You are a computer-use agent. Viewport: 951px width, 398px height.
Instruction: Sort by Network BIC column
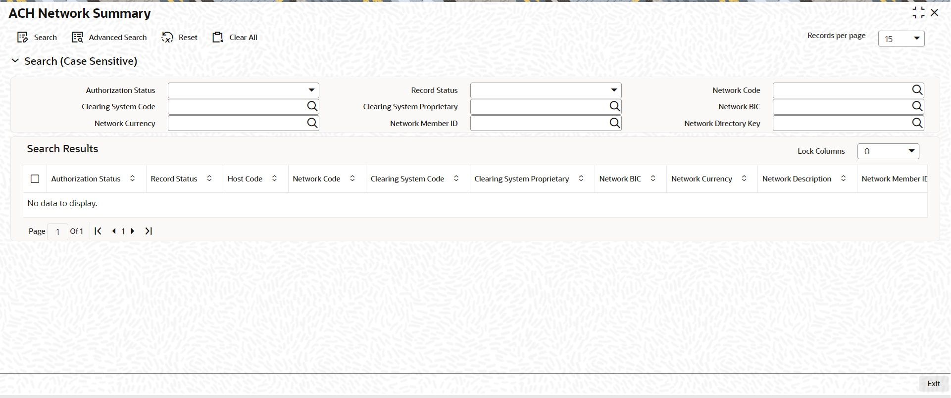(x=653, y=178)
